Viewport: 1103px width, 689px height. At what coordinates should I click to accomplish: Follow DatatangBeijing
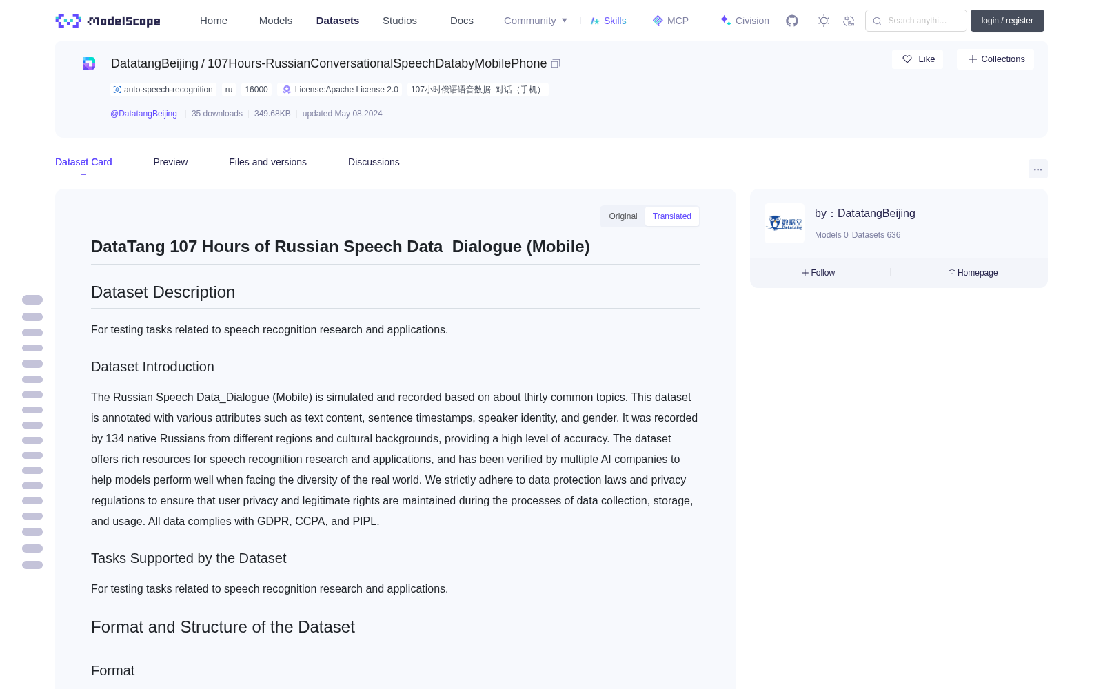818,273
